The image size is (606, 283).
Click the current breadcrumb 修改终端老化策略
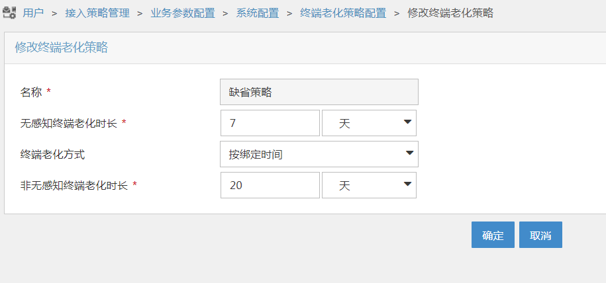[x=450, y=13]
